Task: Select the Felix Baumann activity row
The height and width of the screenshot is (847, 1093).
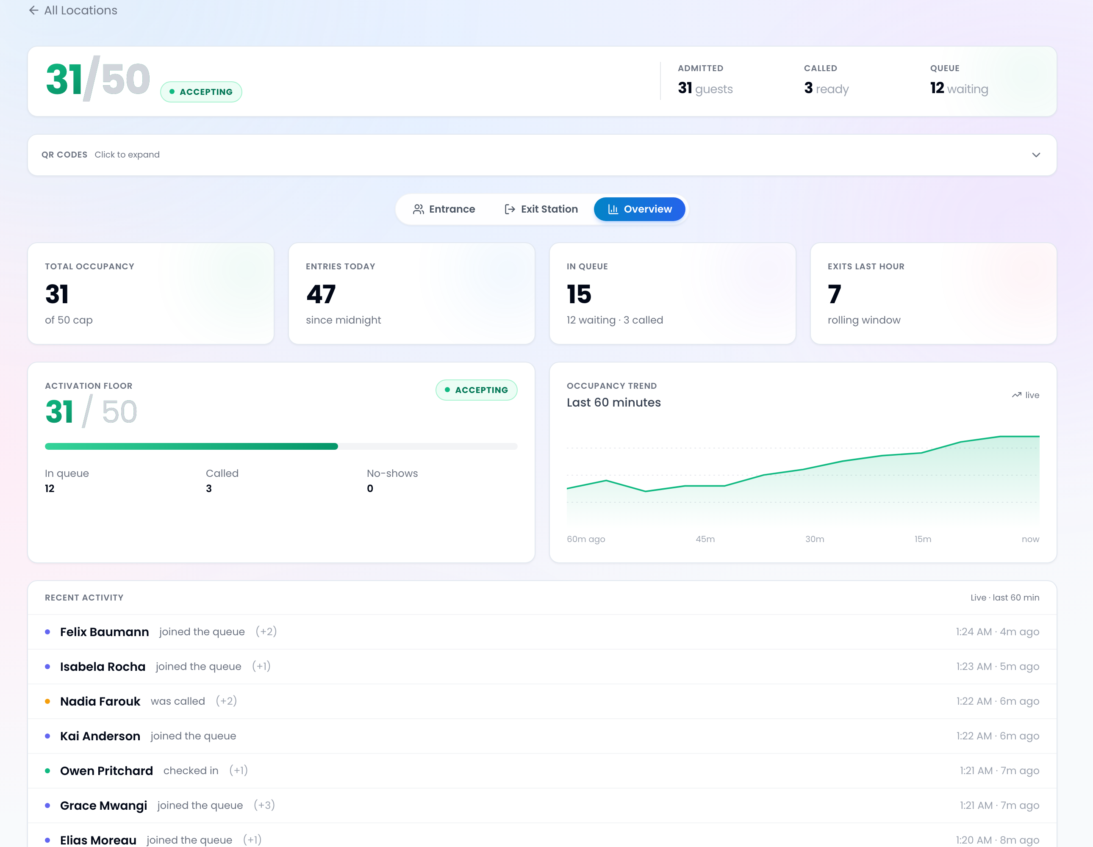Action: (542, 632)
